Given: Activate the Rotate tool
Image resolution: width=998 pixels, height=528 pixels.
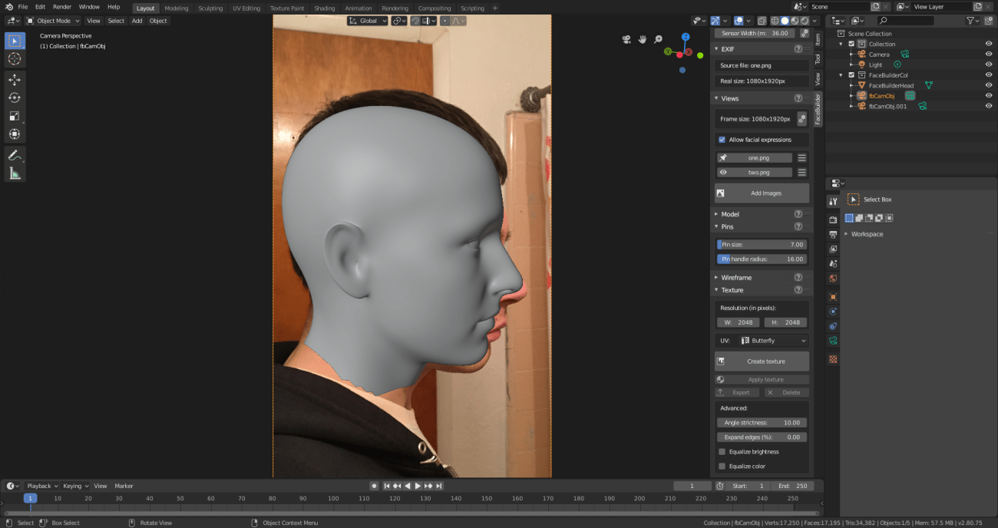Looking at the screenshot, I should coord(15,98).
